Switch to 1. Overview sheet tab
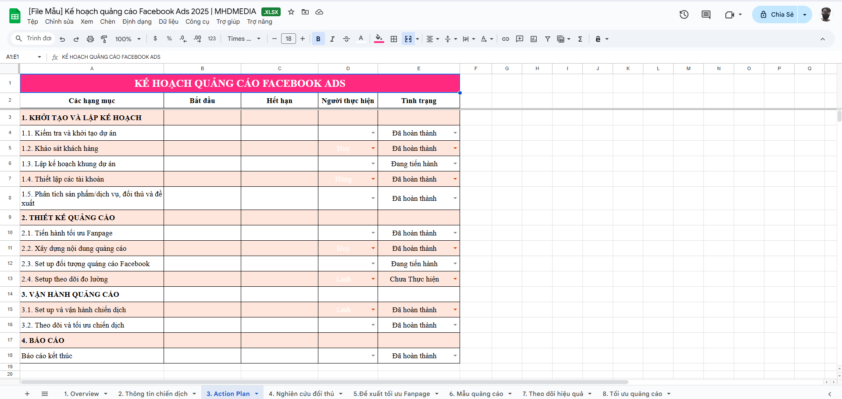The width and height of the screenshot is (842, 399). coord(82,394)
